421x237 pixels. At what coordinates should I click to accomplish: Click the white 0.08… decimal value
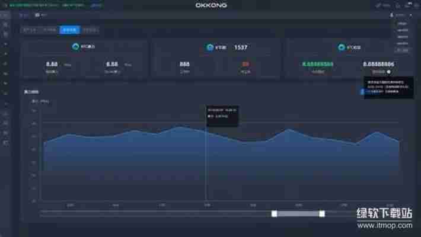click(x=378, y=64)
